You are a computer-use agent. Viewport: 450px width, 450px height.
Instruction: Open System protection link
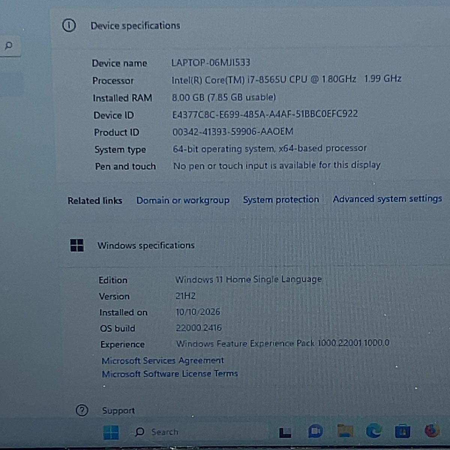281,199
